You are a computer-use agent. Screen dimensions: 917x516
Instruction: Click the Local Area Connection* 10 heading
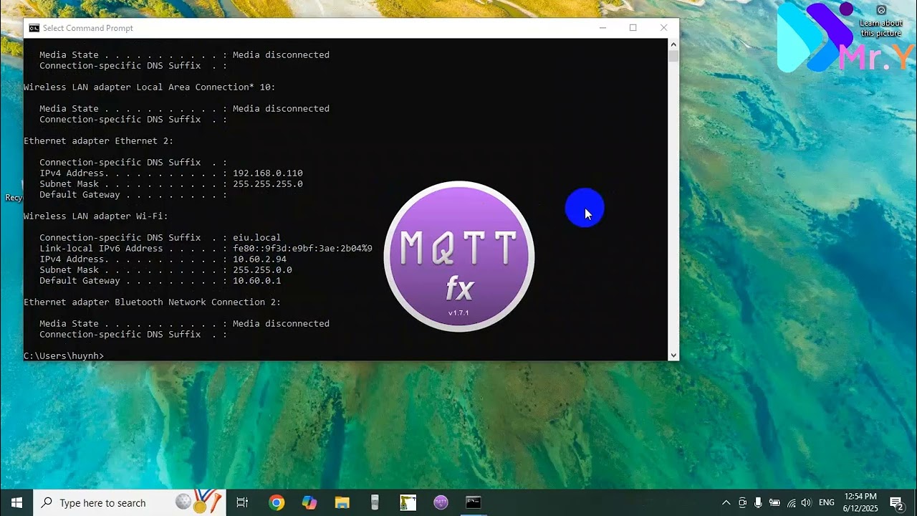click(x=150, y=87)
